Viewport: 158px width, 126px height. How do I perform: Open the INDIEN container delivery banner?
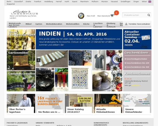[x=79, y=39]
